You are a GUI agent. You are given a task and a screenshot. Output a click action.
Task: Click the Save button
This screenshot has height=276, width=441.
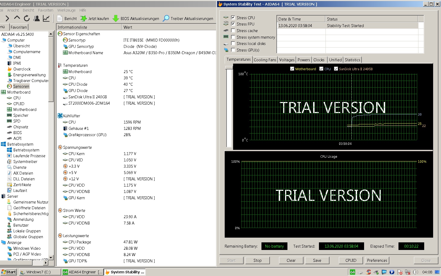[x=317, y=260]
